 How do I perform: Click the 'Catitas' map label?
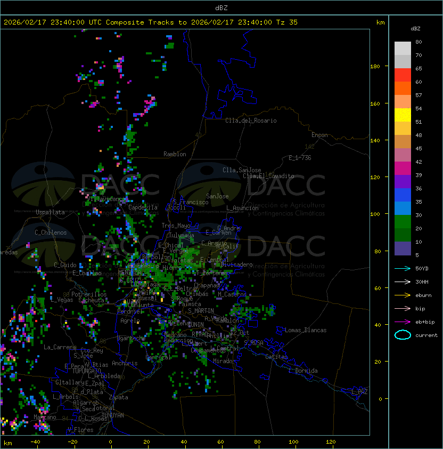coord(276,357)
